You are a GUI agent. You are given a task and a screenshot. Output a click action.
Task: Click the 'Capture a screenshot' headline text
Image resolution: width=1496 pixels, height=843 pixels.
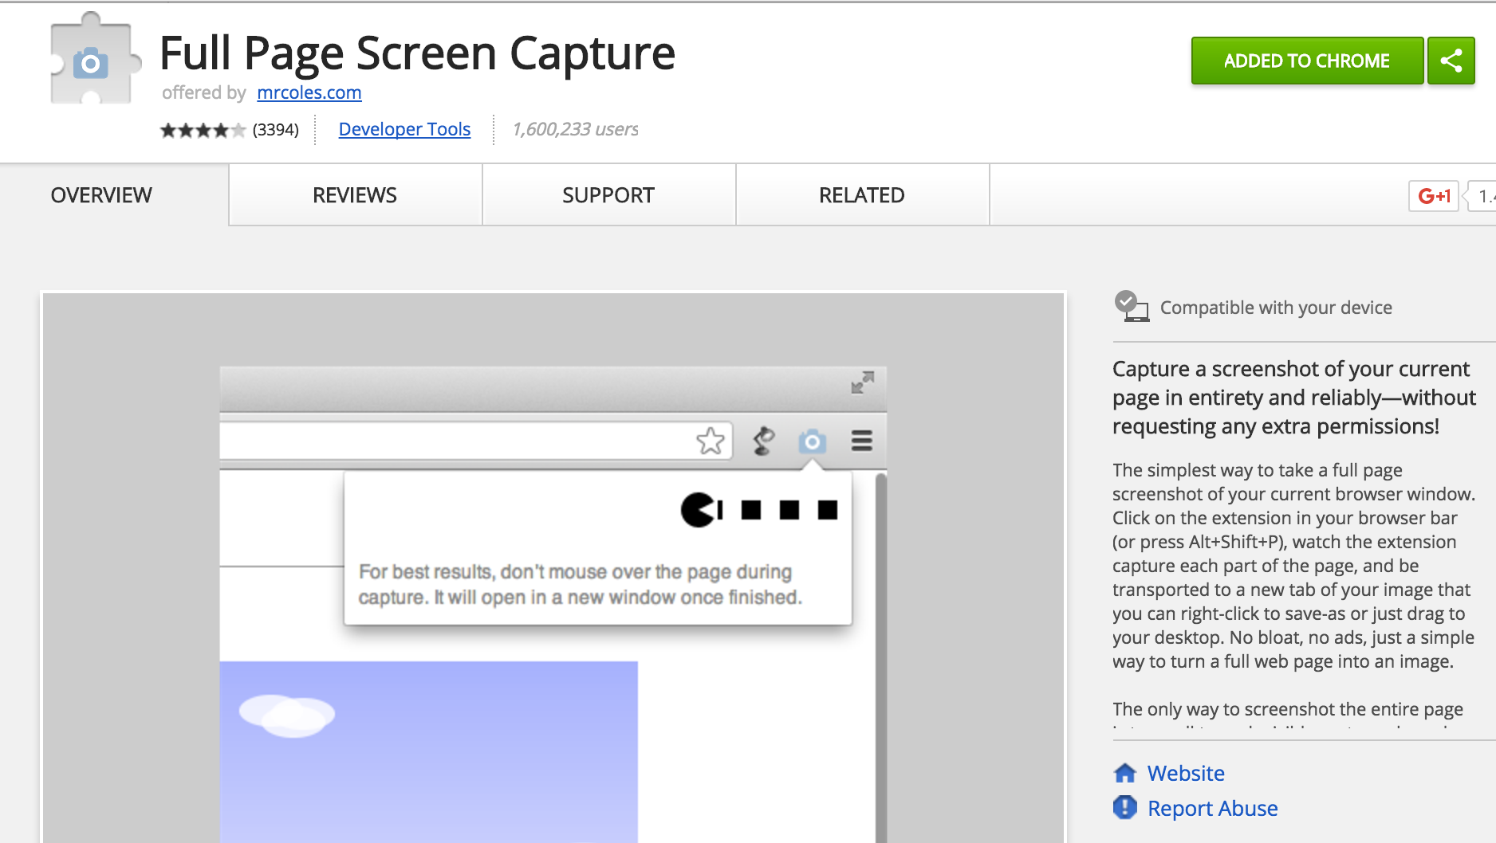(x=1294, y=398)
